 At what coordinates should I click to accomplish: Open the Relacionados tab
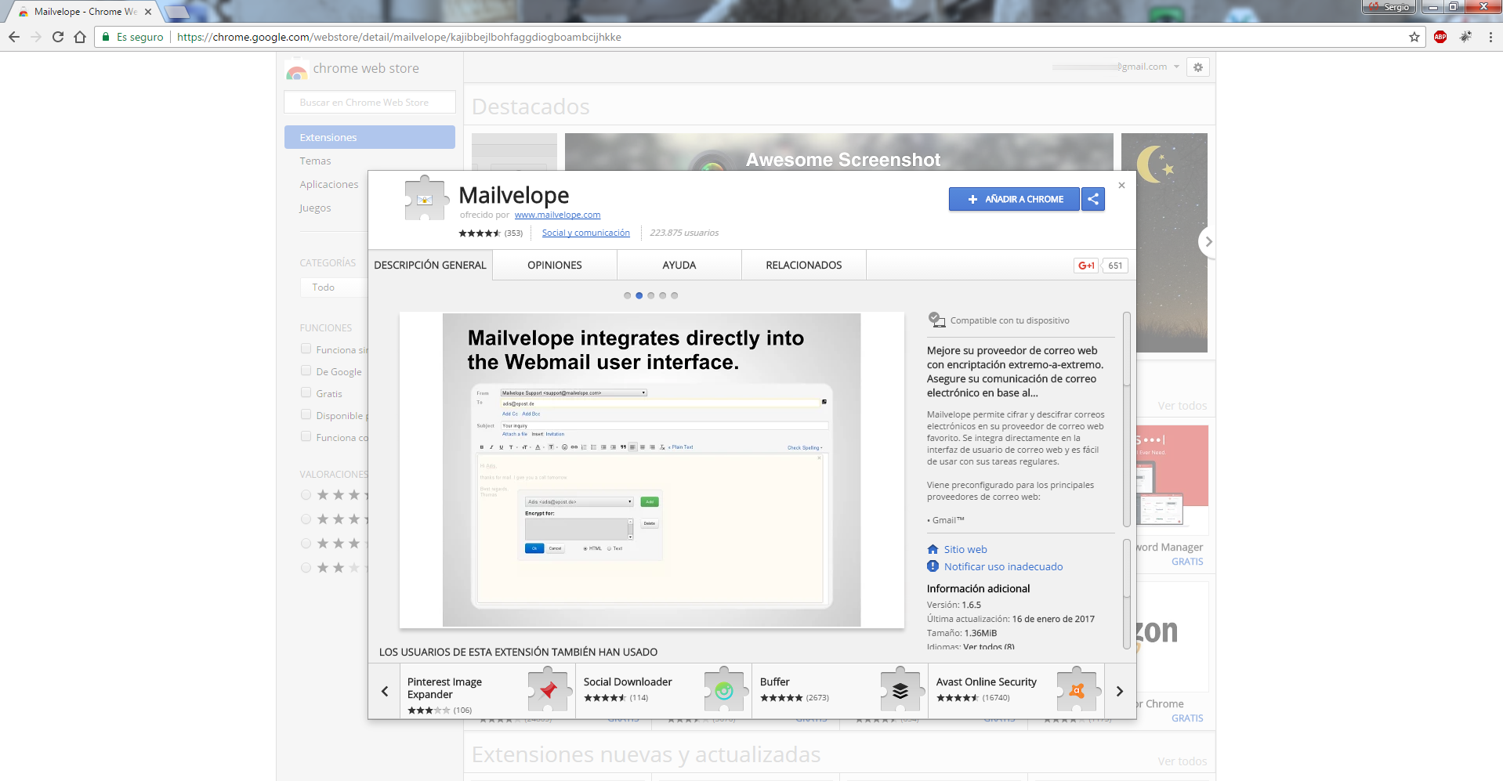(x=804, y=266)
